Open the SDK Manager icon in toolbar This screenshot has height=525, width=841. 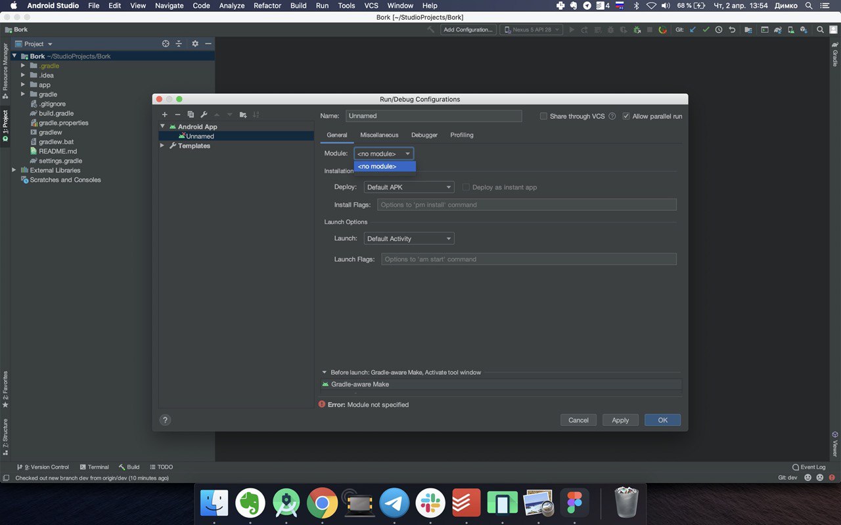click(803, 30)
